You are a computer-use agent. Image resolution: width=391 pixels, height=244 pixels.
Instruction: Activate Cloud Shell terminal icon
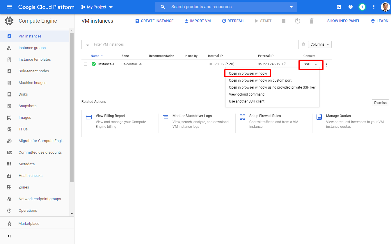[x=339, y=7]
